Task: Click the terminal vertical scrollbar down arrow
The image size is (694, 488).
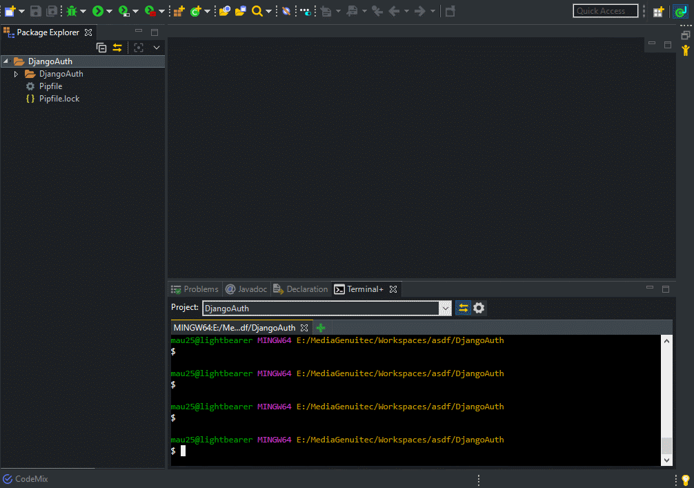Action: pyautogui.click(x=666, y=460)
